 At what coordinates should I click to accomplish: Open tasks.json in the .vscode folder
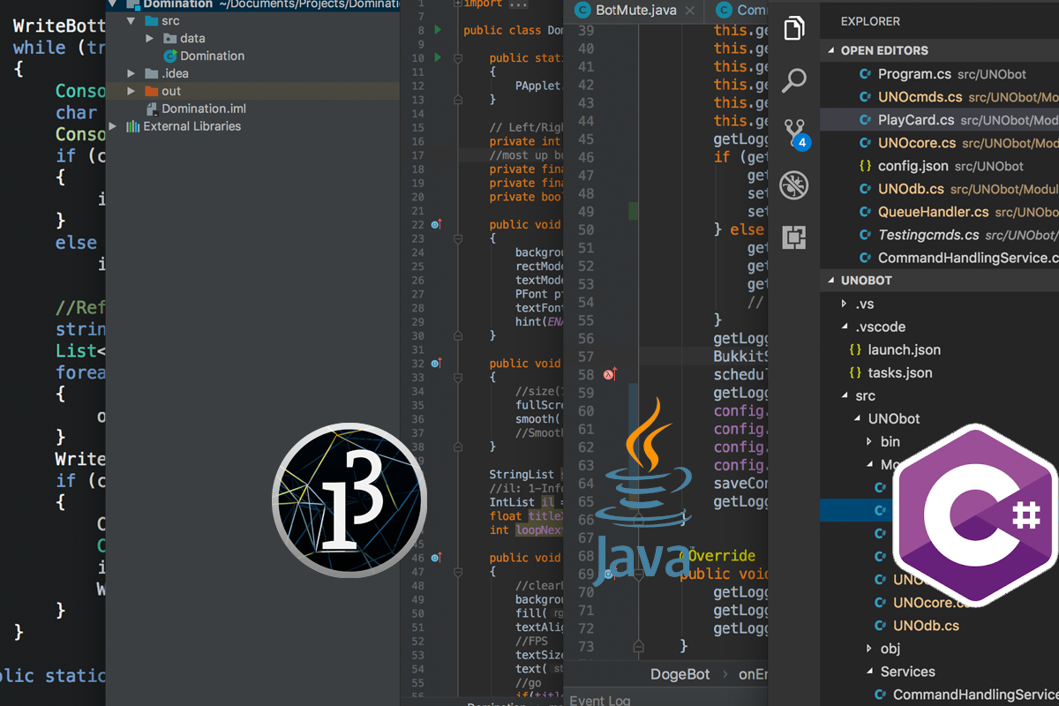[900, 372]
